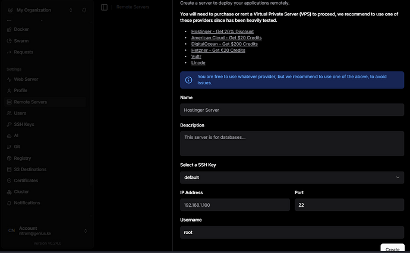Click the Create button
410x253 pixels.
392,249
